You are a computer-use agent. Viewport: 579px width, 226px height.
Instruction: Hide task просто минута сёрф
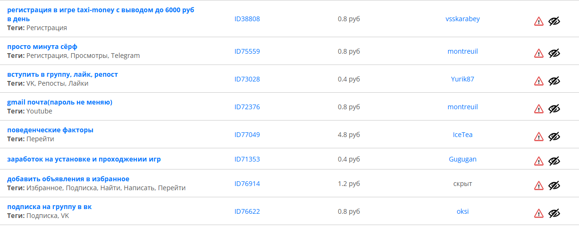pyautogui.click(x=554, y=53)
